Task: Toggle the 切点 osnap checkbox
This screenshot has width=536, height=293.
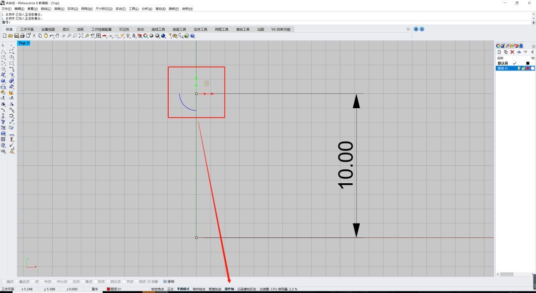Action: [x=95, y=282]
